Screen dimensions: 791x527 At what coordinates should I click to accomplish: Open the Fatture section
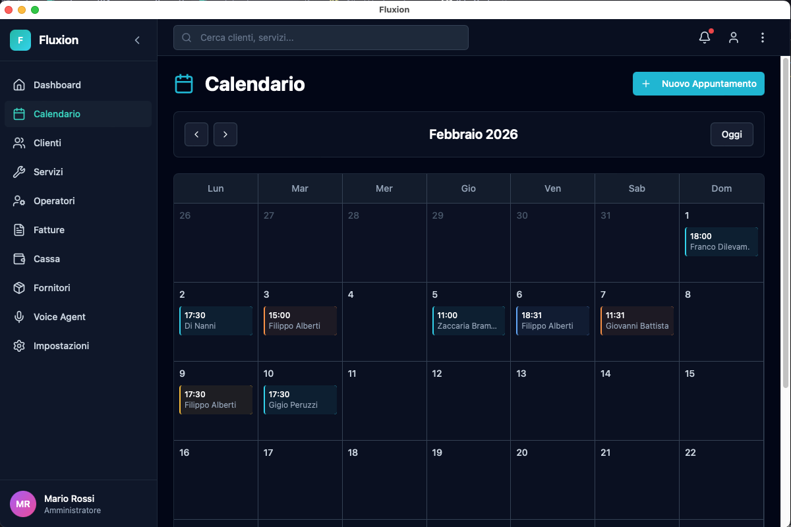coord(48,229)
